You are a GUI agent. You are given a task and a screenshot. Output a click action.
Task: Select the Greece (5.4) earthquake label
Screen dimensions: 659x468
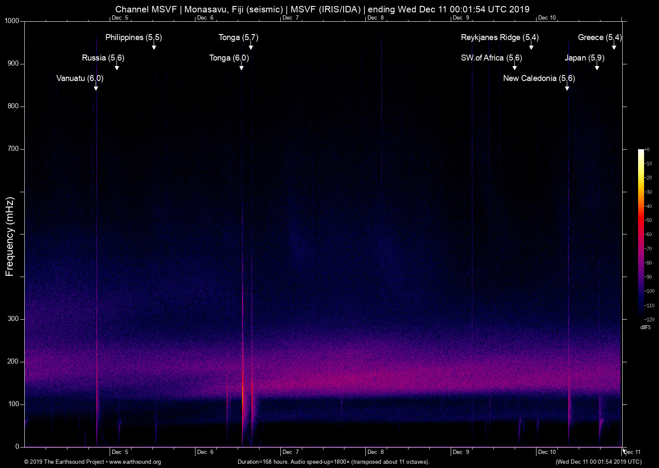coord(600,38)
